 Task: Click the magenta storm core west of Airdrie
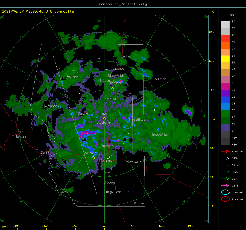(x=86, y=133)
